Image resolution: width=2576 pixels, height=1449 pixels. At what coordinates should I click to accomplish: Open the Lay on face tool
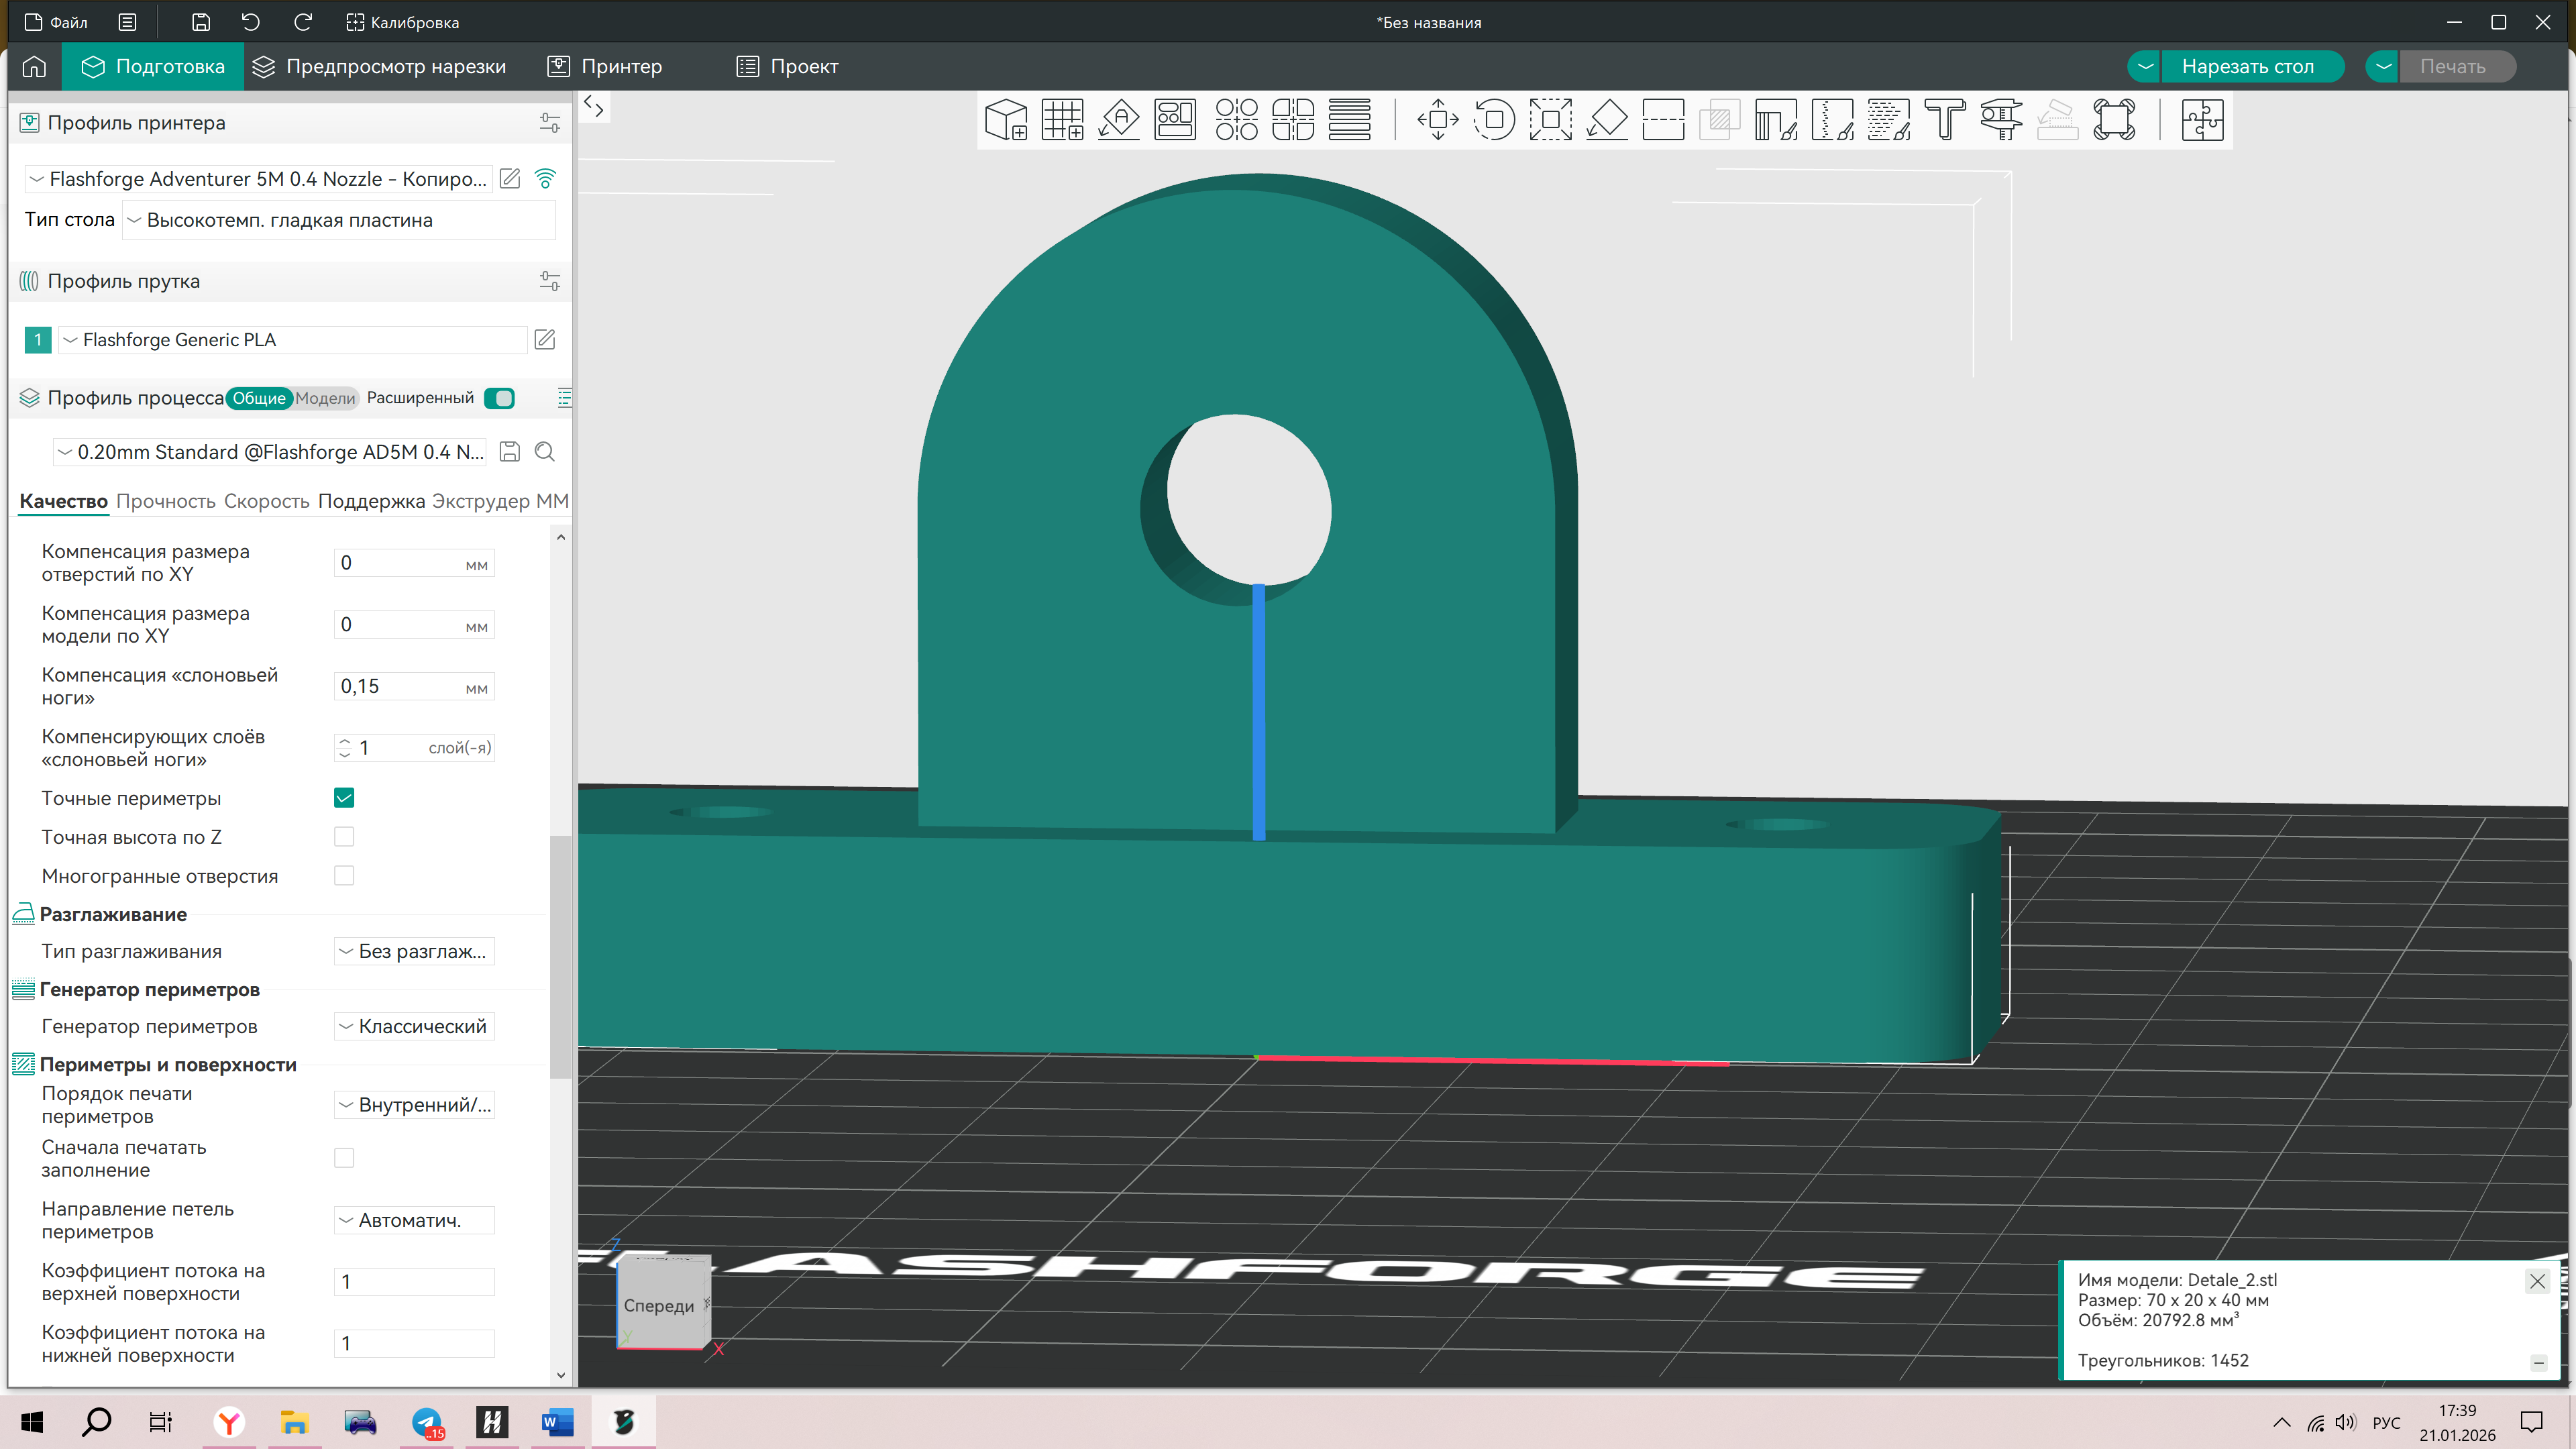1607,120
